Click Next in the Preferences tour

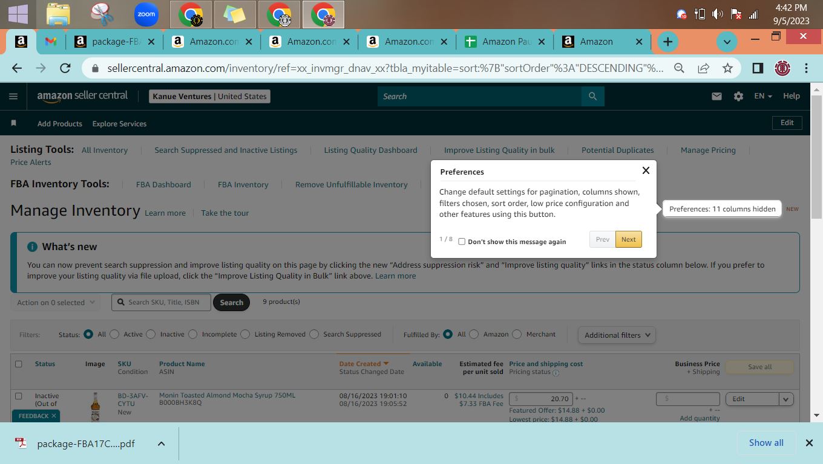click(629, 239)
